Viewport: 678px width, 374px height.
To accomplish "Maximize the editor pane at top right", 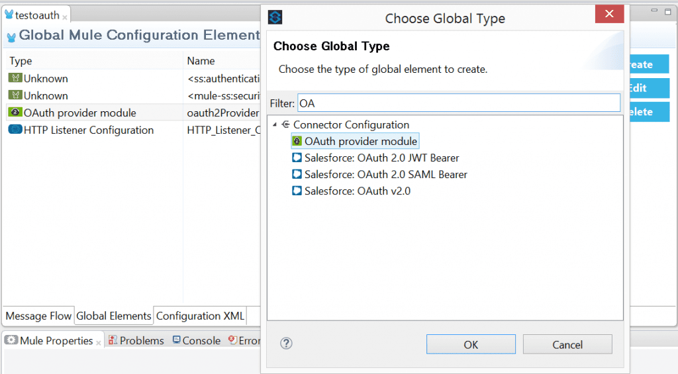I will tap(667, 11).
